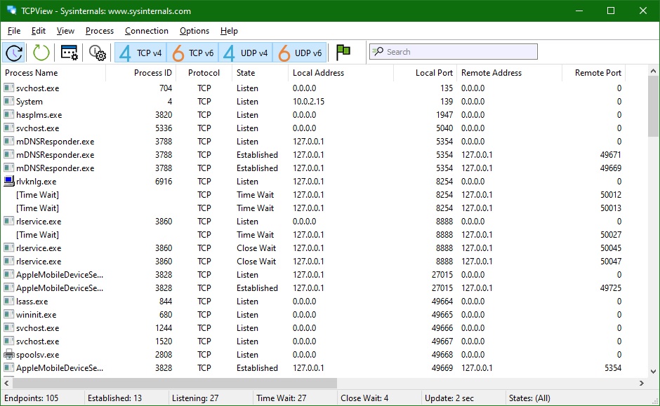Screen dimensions: 660x406
Task: Sort by State column header
Action: (x=260, y=73)
